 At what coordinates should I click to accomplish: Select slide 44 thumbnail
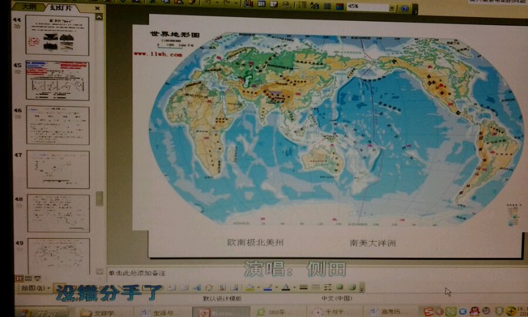click(57, 35)
